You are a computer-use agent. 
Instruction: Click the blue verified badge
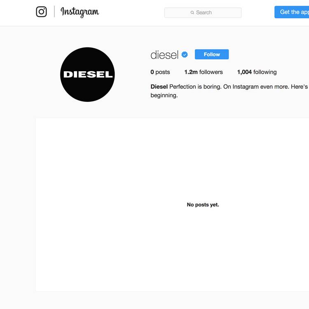(x=185, y=54)
